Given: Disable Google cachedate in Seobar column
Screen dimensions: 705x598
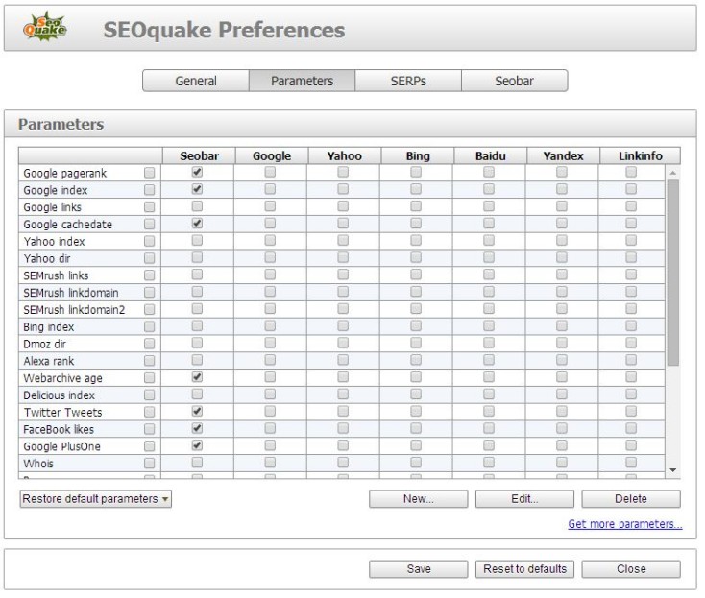Looking at the screenshot, I should pos(197,224).
